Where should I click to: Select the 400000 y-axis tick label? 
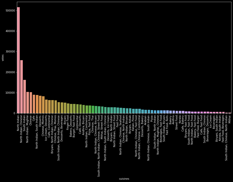click(9, 31)
